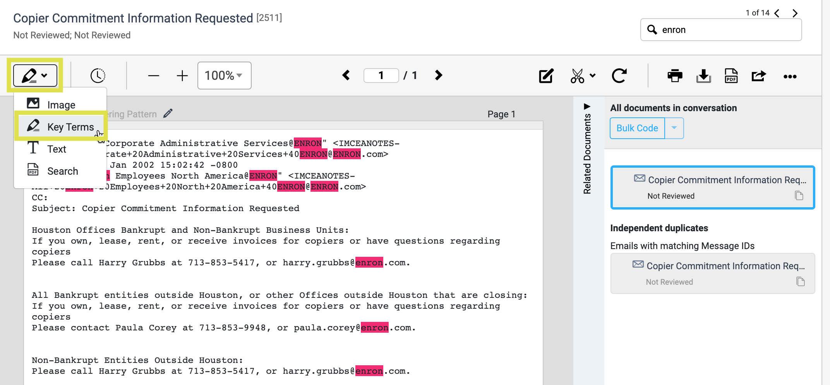Image resolution: width=830 pixels, height=385 pixels.
Task: Expand scissors tool dropdown arrow
Action: tap(593, 76)
